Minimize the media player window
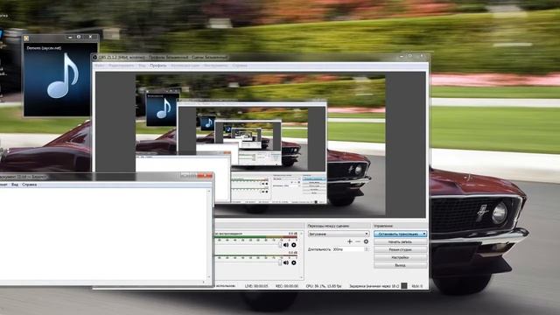The height and width of the screenshot is (315, 560). [70, 37]
